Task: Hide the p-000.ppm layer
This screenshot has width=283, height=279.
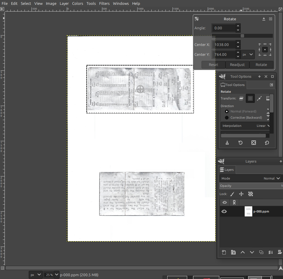Action: [x=224, y=211]
